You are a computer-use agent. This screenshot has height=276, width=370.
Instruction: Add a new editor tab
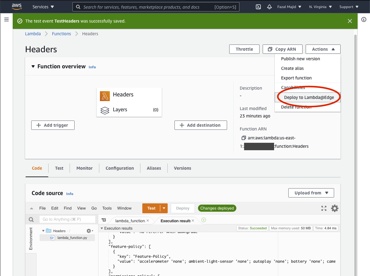(x=204, y=220)
